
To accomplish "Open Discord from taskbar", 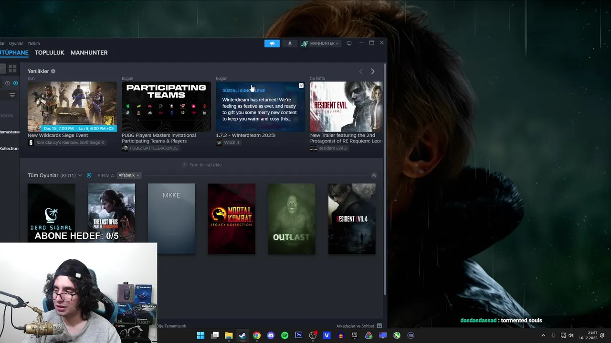I will [271, 335].
